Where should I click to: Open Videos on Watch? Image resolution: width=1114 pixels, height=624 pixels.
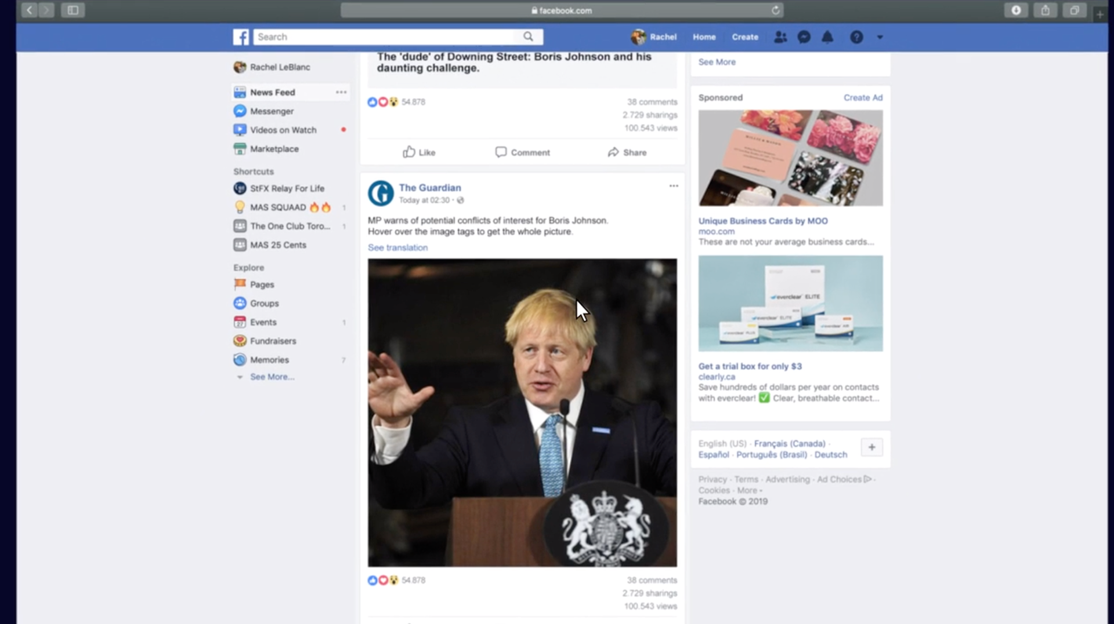(x=276, y=130)
